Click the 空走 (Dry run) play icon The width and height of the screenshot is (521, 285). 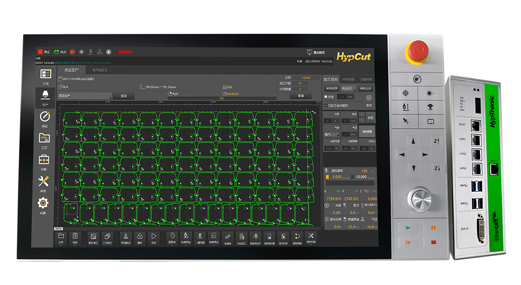(x=153, y=237)
